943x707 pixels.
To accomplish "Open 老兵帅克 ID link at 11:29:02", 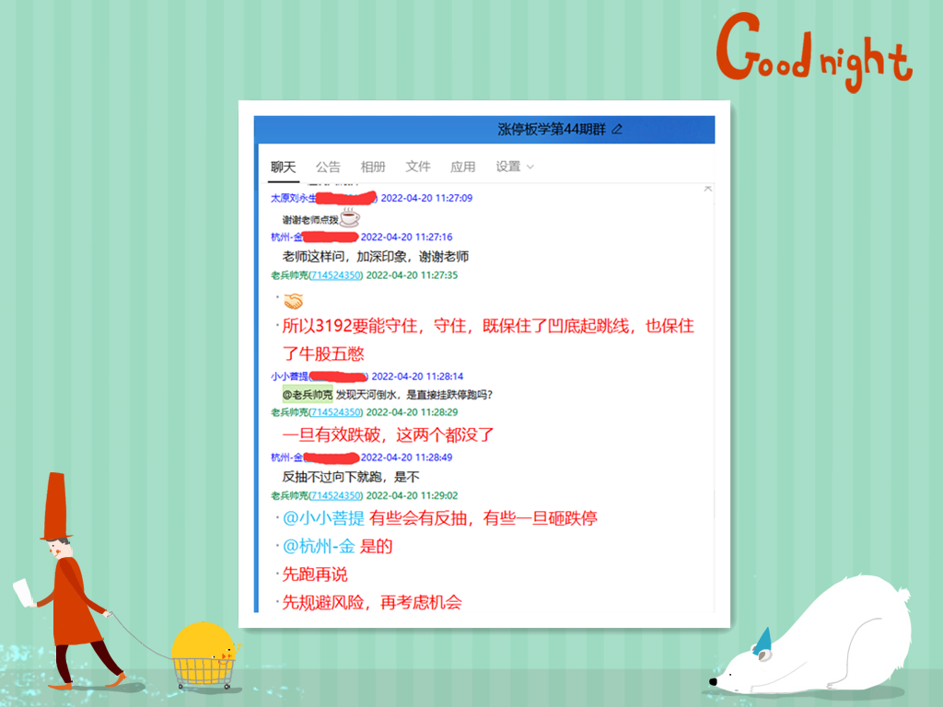I will (335, 496).
